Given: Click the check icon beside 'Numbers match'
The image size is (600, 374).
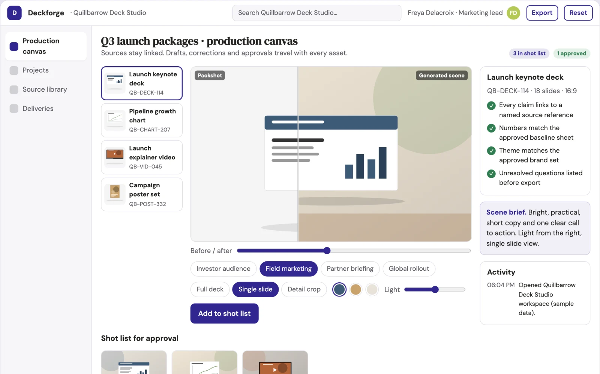Looking at the screenshot, I should pyautogui.click(x=491, y=128).
